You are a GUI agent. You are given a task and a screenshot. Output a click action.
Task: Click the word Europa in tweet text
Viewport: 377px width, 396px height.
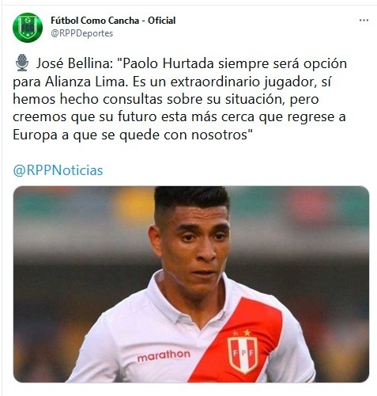tap(35, 135)
